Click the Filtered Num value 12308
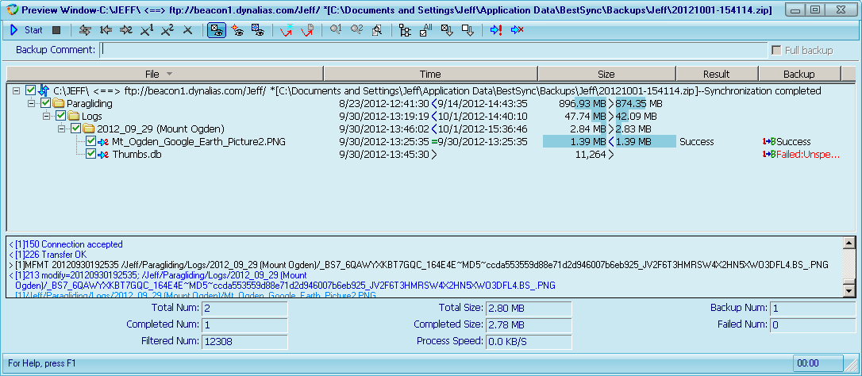This screenshot has height=376, width=862. point(244,341)
